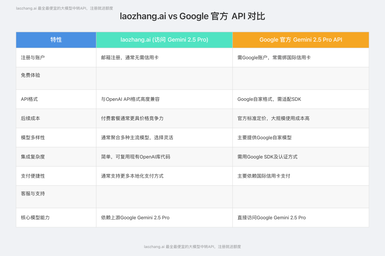
Task: Click the cell "通常支持更多本地化支付方式"
Action: (164, 176)
